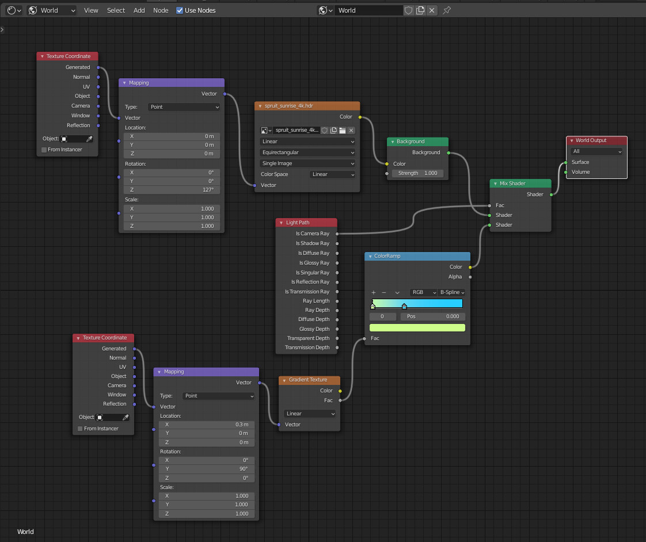
Task: Add a color stop with ColorRamp plus icon
Action: click(x=374, y=292)
